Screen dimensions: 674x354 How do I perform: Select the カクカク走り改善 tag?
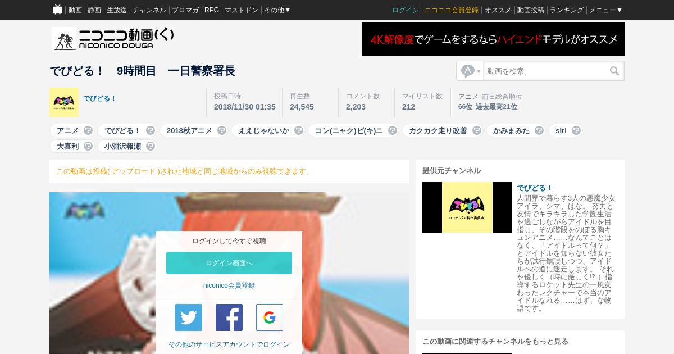(x=438, y=130)
